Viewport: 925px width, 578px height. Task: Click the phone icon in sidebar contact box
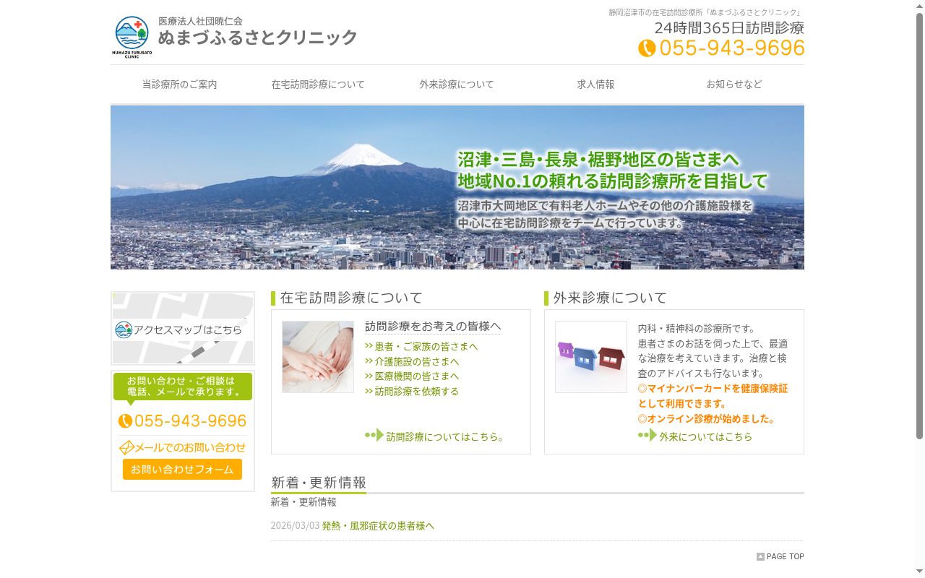pos(125,421)
